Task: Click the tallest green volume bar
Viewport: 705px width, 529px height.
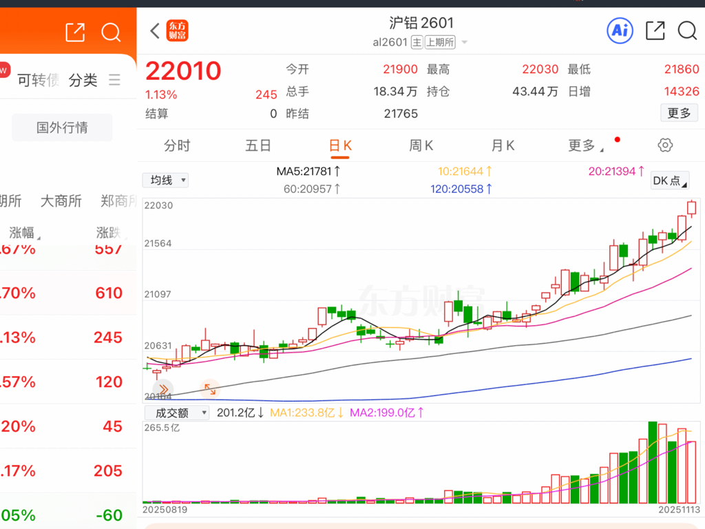Action: pos(653,462)
